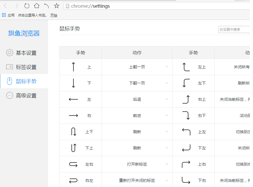Open the dropdown beside 重新打开关闭的标签
This screenshot has width=253, height=187.
167,180
